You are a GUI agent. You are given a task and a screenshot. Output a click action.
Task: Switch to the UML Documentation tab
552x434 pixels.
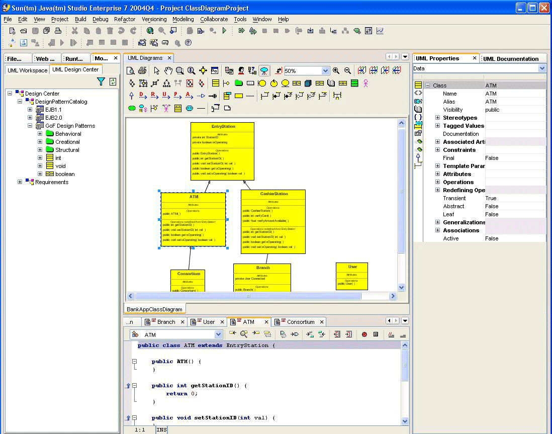[x=511, y=59]
